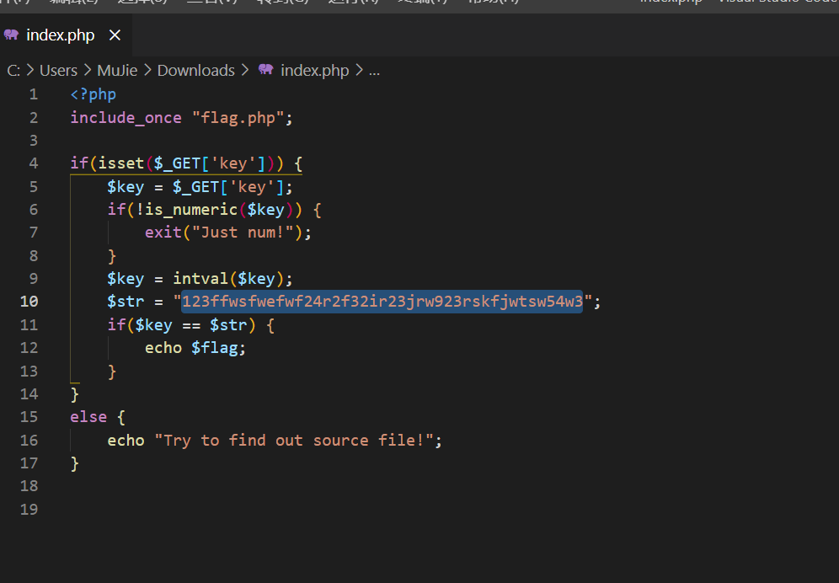The image size is (839, 583).
Task: Place cursor on the "flag.php" string
Action: coord(238,118)
